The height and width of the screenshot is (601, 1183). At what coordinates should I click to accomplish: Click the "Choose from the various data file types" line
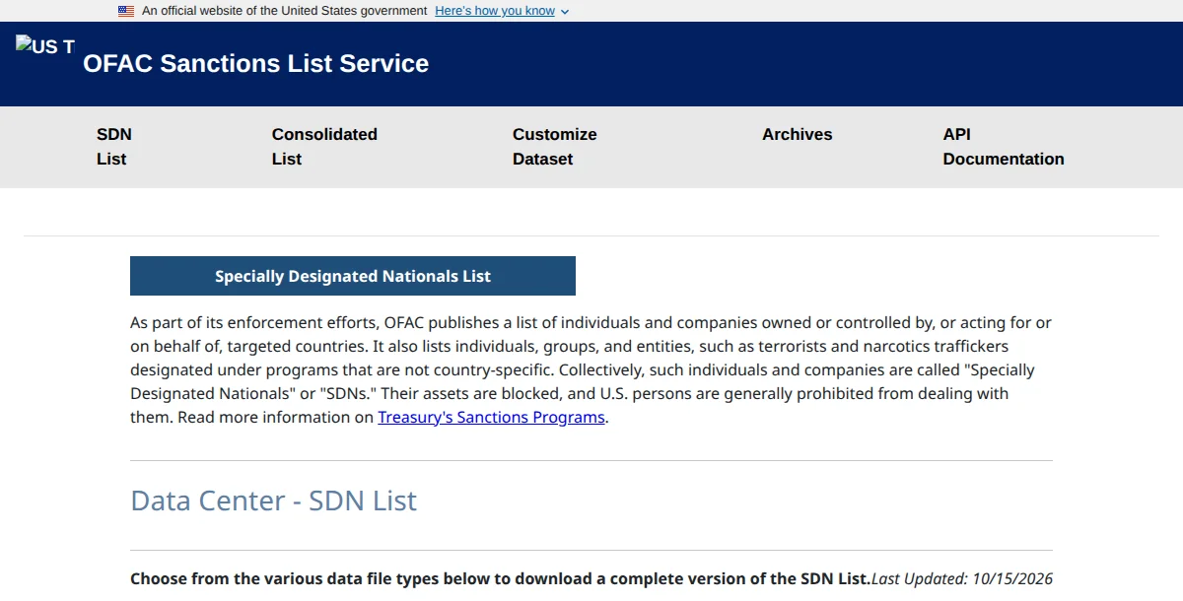click(x=501, y=578)
